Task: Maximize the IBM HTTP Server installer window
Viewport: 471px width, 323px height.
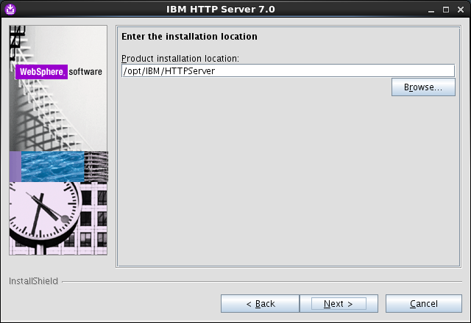Action: (x=446, y=10)
